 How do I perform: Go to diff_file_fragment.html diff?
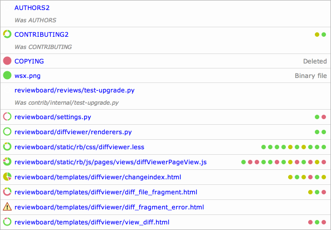106,192
